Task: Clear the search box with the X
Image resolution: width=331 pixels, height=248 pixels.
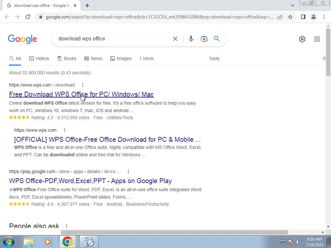Action: tap(175, 39)
